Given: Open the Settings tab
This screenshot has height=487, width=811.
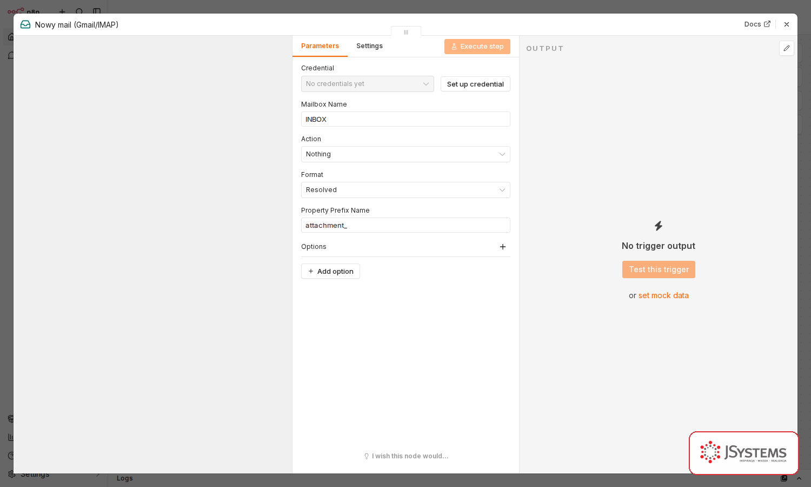Looking at the screenshot, I should [x=369, y=46].
